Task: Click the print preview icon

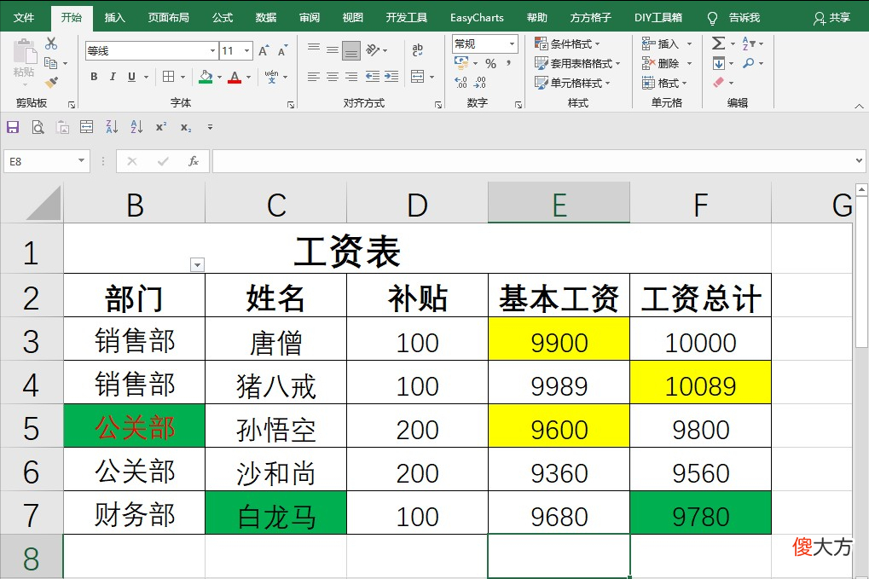Action: coord(38,127)
